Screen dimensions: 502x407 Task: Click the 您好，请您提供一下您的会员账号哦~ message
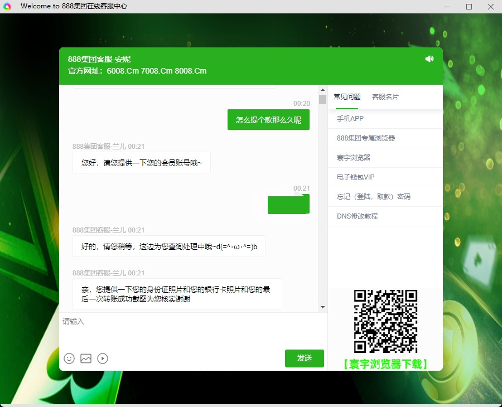(142, 163)
